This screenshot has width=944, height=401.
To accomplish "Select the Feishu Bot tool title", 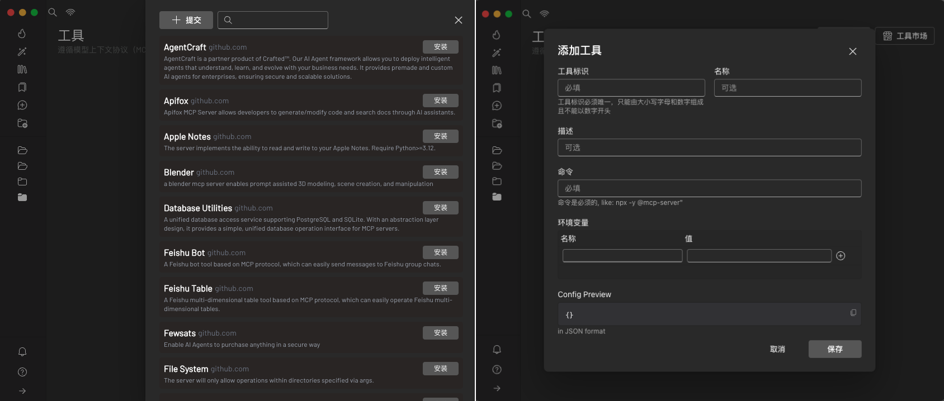I will point(185,253).
